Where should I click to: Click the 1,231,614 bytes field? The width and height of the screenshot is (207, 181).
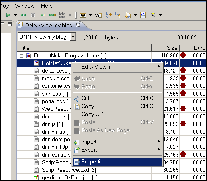[x=128, y=37]
